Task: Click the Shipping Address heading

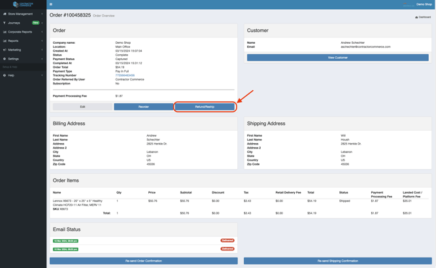Action: tap(266, 124)
